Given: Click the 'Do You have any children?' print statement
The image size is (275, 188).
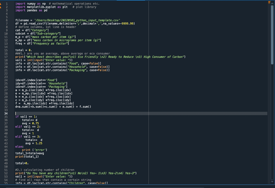Looking at the screenshot, I should [76, 173].
